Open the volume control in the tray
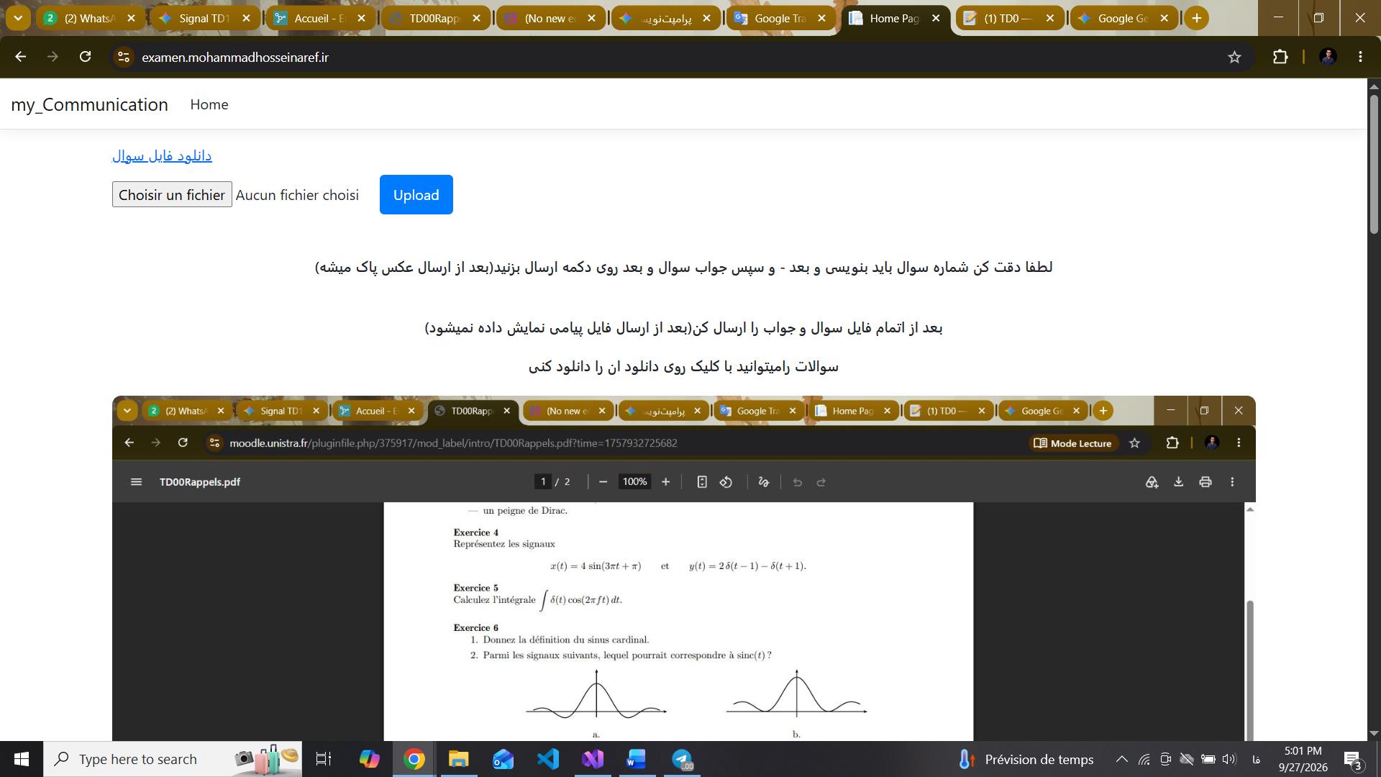 (1229, 759)
